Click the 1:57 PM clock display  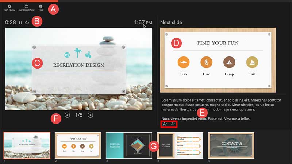143,23
